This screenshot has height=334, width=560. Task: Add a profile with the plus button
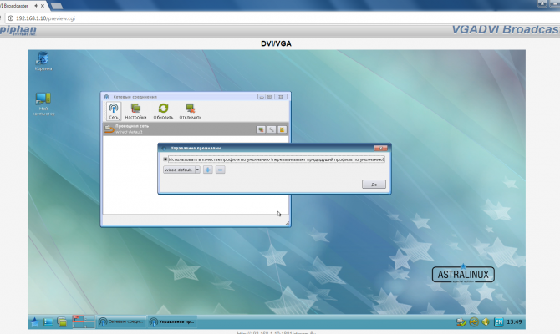208,170
